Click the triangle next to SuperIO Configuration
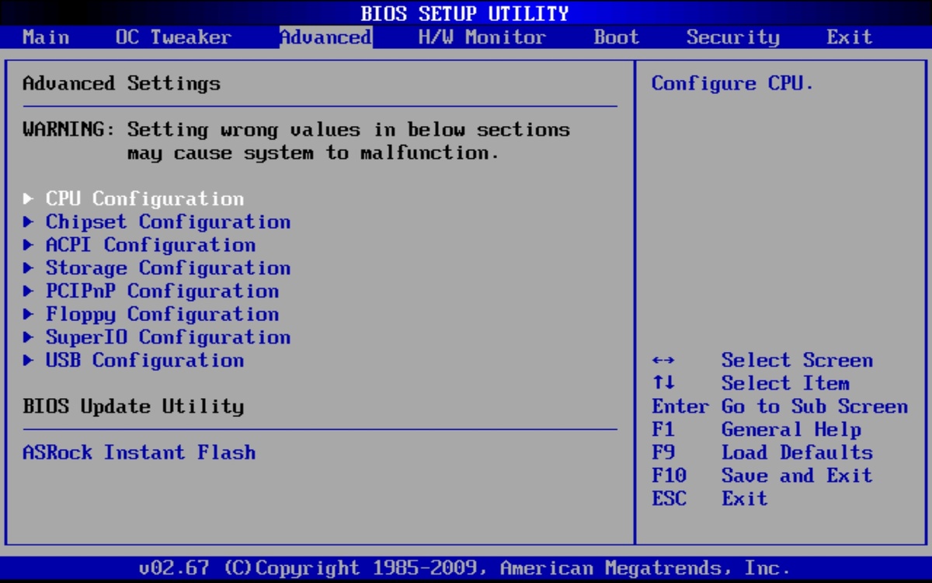Image resolution: width=932 pixels, height=583 pixels. [29, 338]
